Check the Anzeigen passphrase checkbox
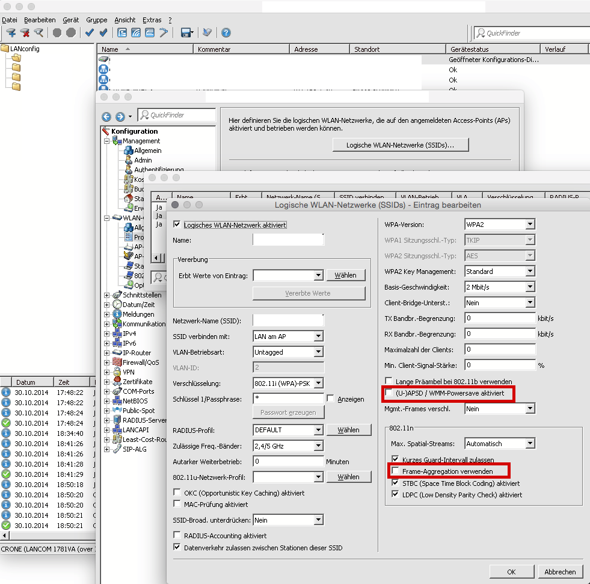This screenshot has height=584, width=590. tap(331, 399)
